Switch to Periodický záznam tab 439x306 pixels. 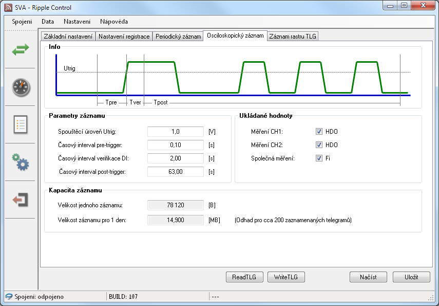coord(178,37)
